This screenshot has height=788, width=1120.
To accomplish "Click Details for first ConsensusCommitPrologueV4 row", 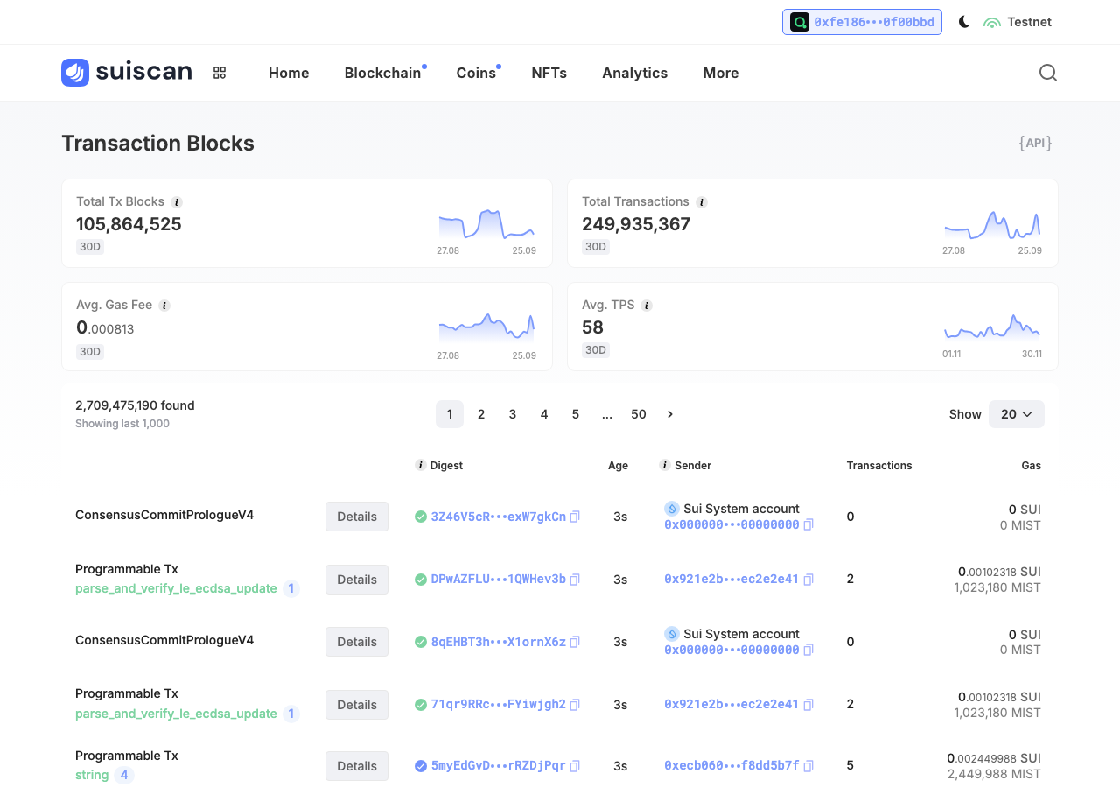I will coord(357,517).
